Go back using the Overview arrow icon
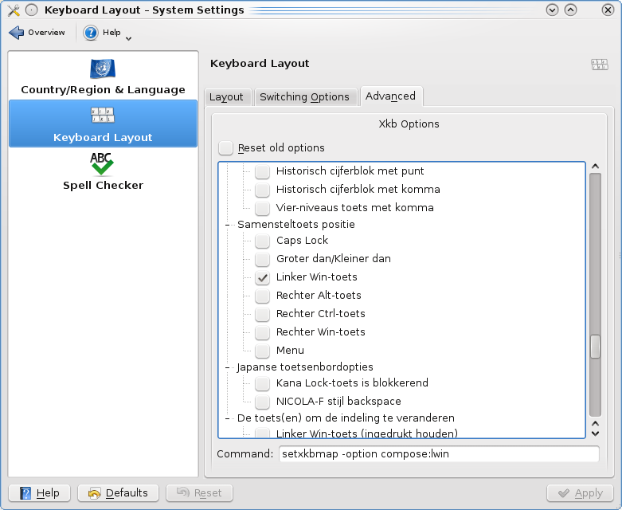This screenshot has height=510, width=622. 16,33
